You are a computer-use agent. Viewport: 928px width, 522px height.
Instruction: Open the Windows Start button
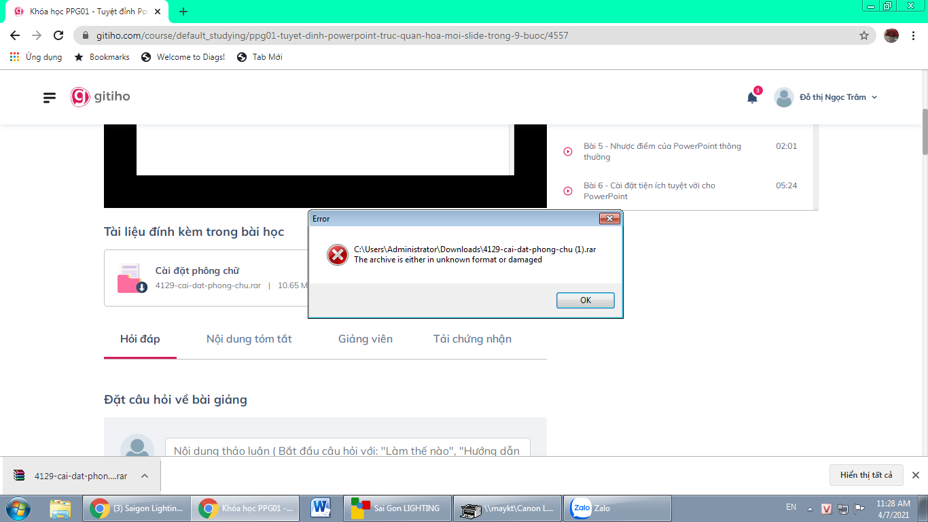coord(18,508)
